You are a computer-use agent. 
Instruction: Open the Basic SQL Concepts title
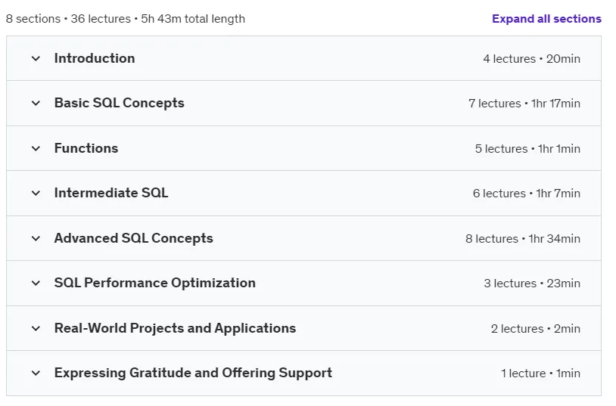point(120,103)
